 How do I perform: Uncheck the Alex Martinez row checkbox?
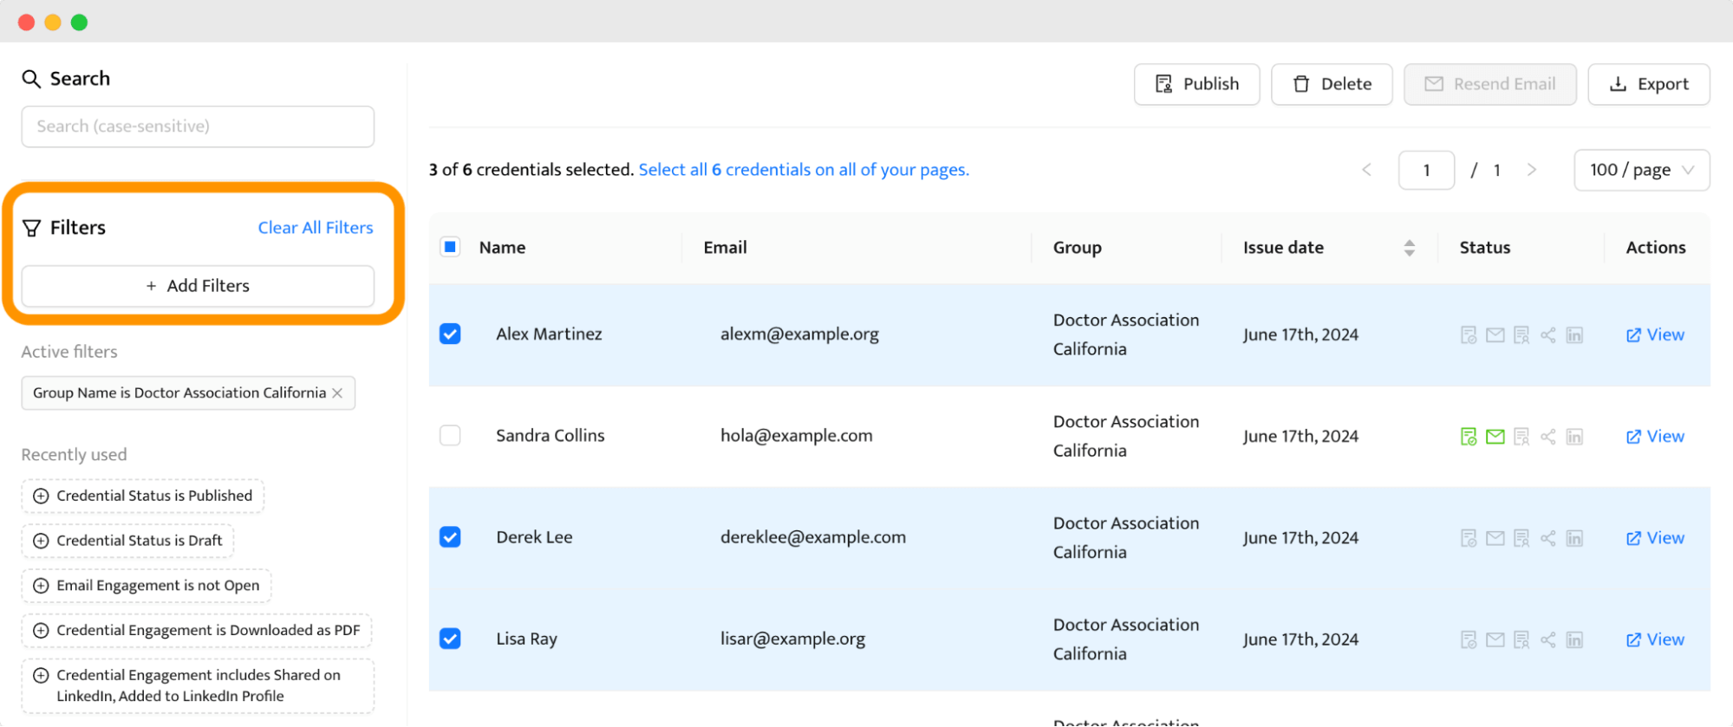(450, 334)
